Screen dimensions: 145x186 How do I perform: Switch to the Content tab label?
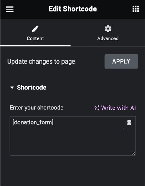coord(35,38)
